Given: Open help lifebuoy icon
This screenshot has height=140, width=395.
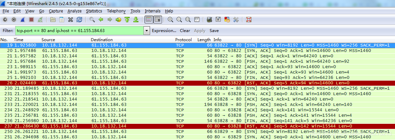Looking at the screenshot, I should 249,19.
